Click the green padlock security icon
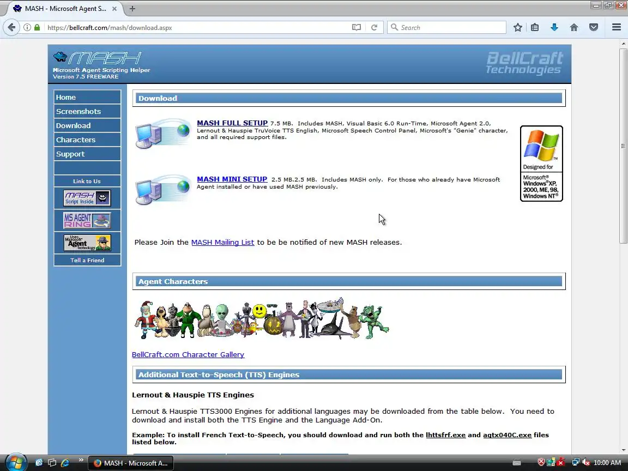The width and height of the screenshot is (628, 471). point(37,27)
